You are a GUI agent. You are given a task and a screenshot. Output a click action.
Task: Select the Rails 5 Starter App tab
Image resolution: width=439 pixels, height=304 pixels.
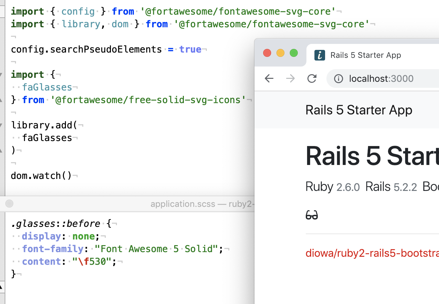(x=372, y=55)
